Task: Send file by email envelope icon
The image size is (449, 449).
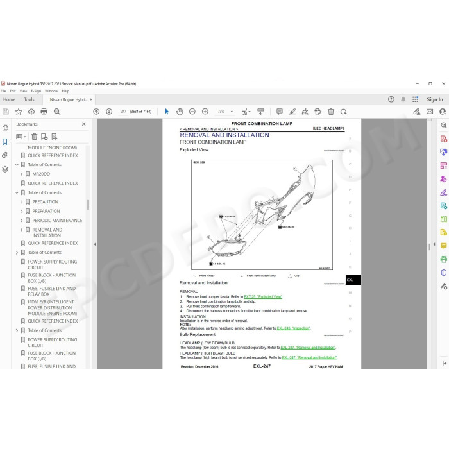Action: click(x=430, y=112)
